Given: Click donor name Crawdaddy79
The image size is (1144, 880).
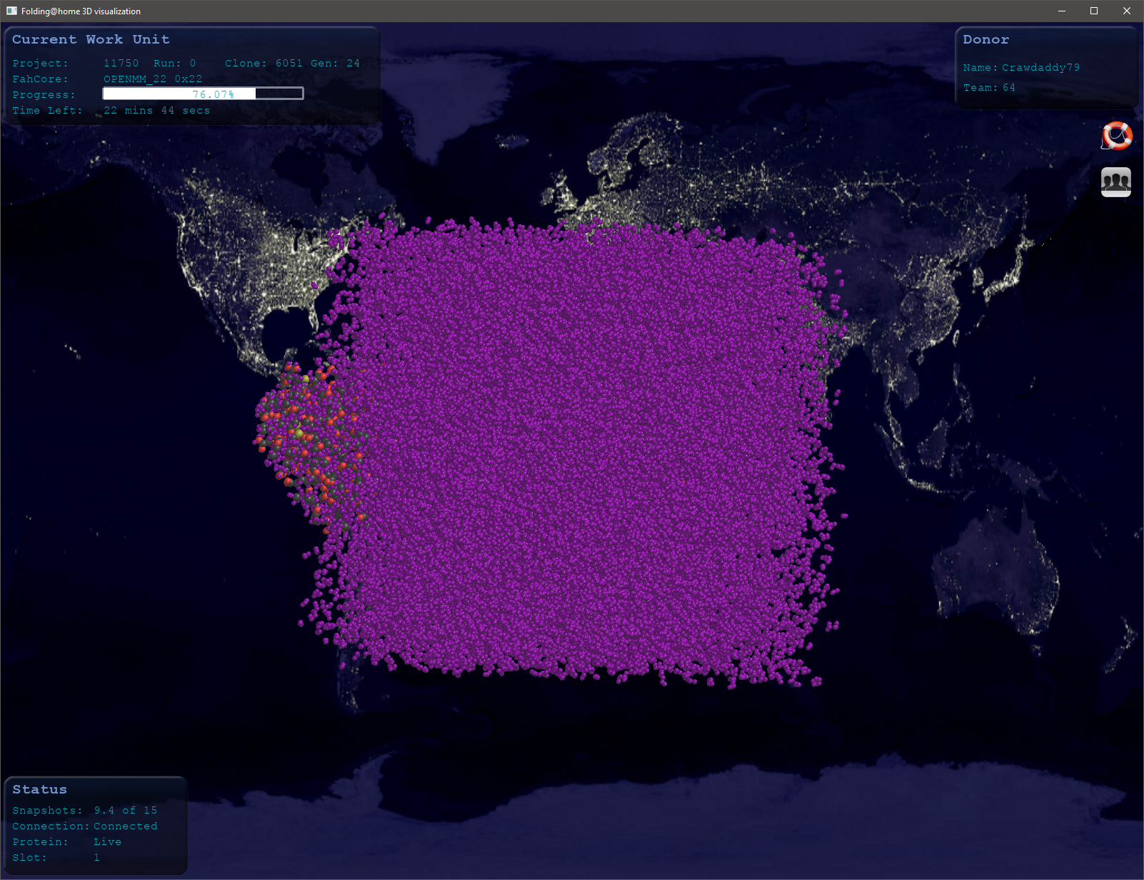Looking at the screenshot, I should 1040,68.
